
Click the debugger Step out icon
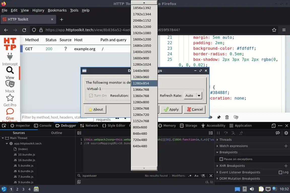tap(241, 133)
